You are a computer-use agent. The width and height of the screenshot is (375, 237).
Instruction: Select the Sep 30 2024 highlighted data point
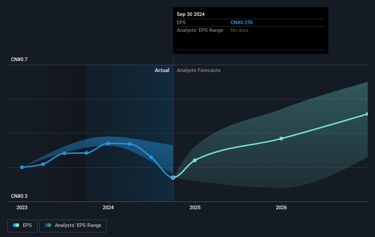pyautogui.click(x=173, y=178)
